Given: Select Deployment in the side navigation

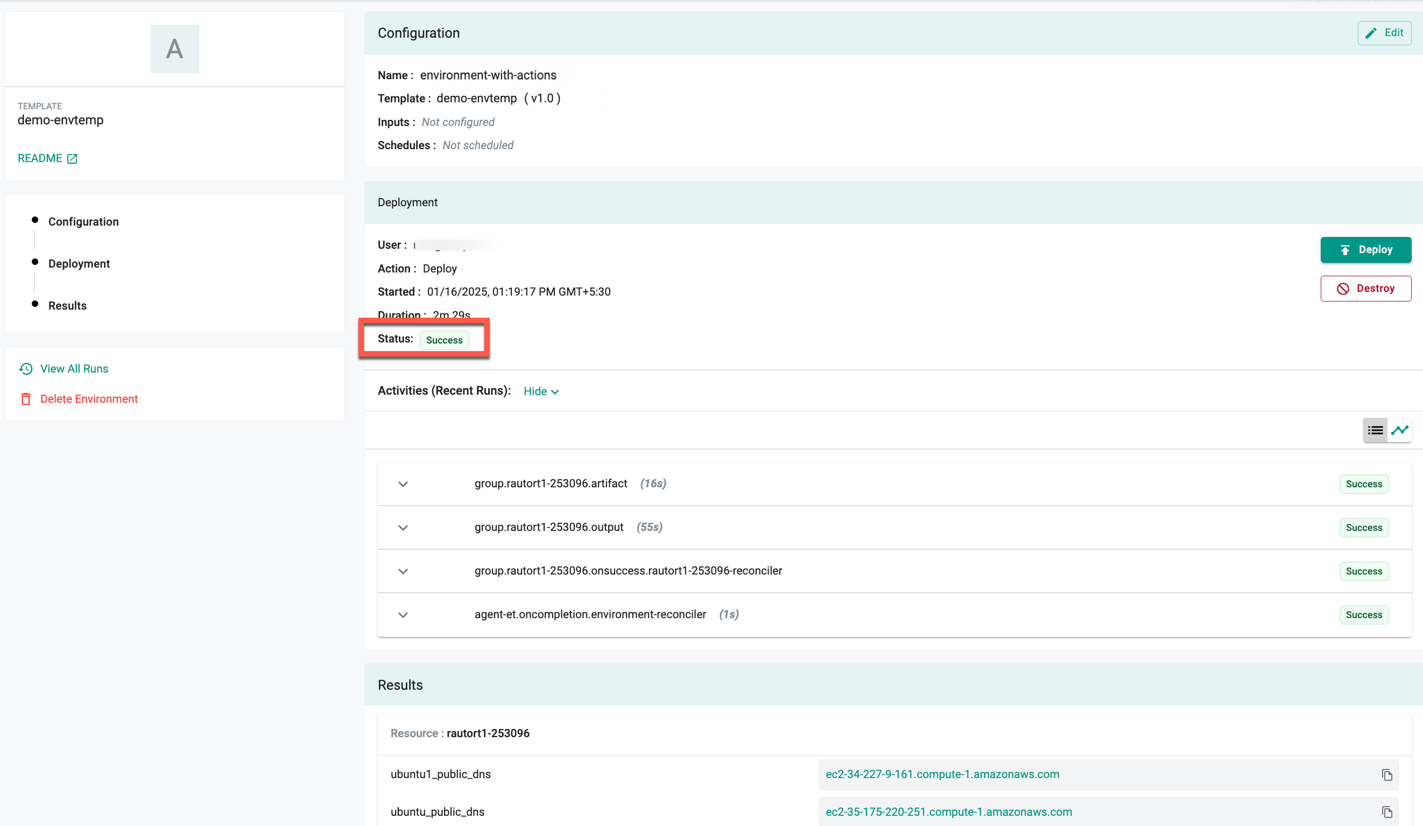Looking at the screenshot, I should [79, 263].
